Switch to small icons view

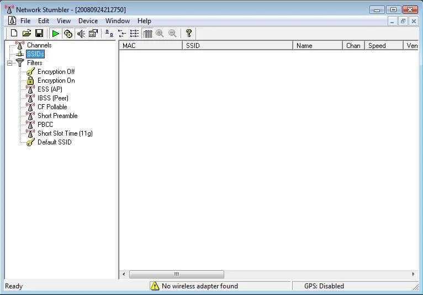pyautogui.click(x=121, y=34)
